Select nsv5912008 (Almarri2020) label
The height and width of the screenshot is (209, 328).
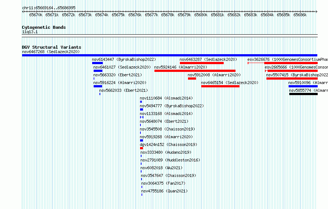coord(214,75)
